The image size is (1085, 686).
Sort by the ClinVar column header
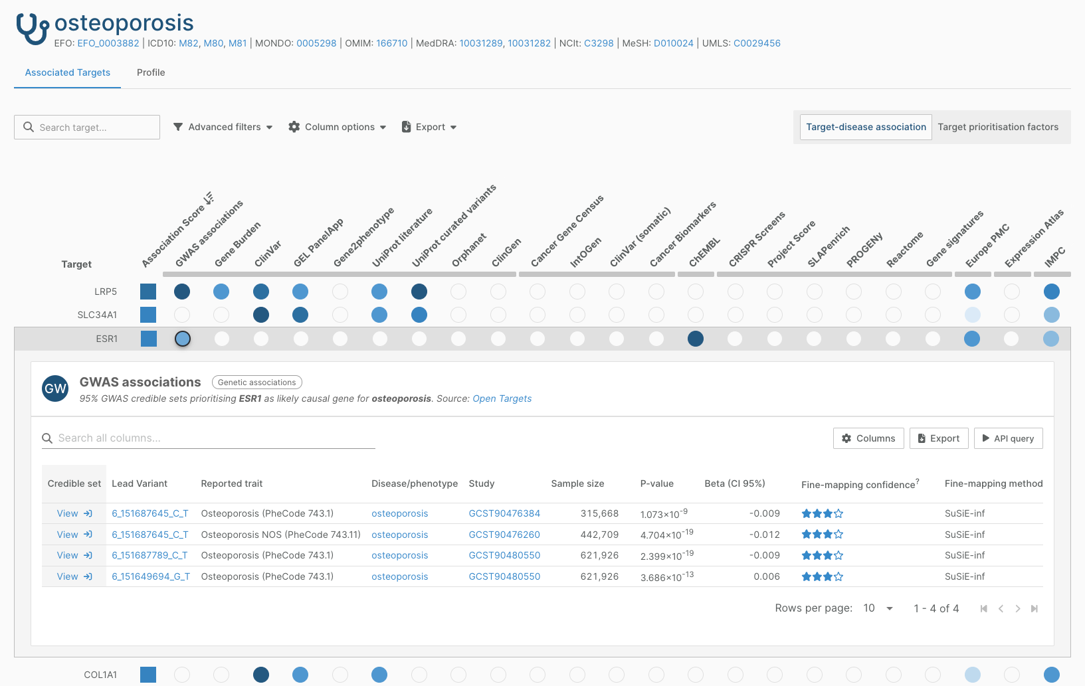click(x=268, y=254)
